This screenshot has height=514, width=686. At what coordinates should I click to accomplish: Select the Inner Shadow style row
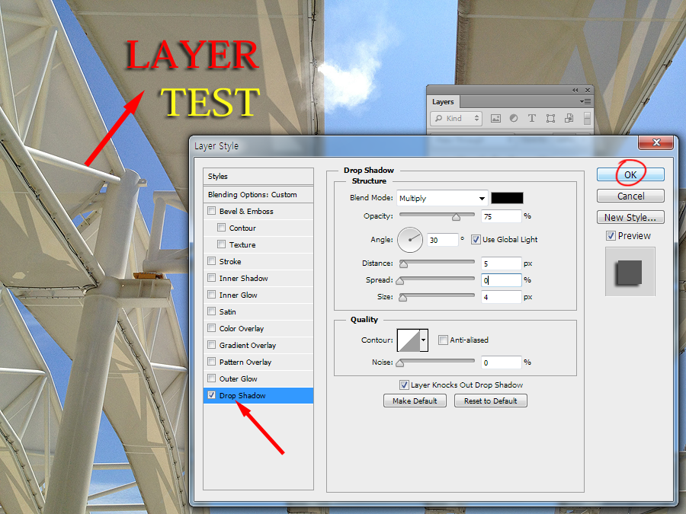(258, 278)
